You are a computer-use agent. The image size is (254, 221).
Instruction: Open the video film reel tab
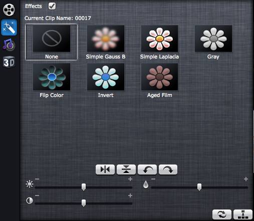tap(9, 10)
